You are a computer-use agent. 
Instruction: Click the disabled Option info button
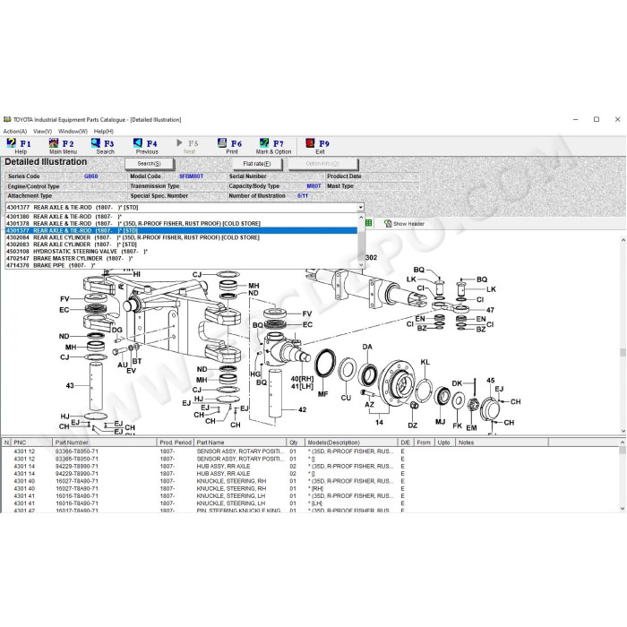pyautogui.click(x=322, y=164)
